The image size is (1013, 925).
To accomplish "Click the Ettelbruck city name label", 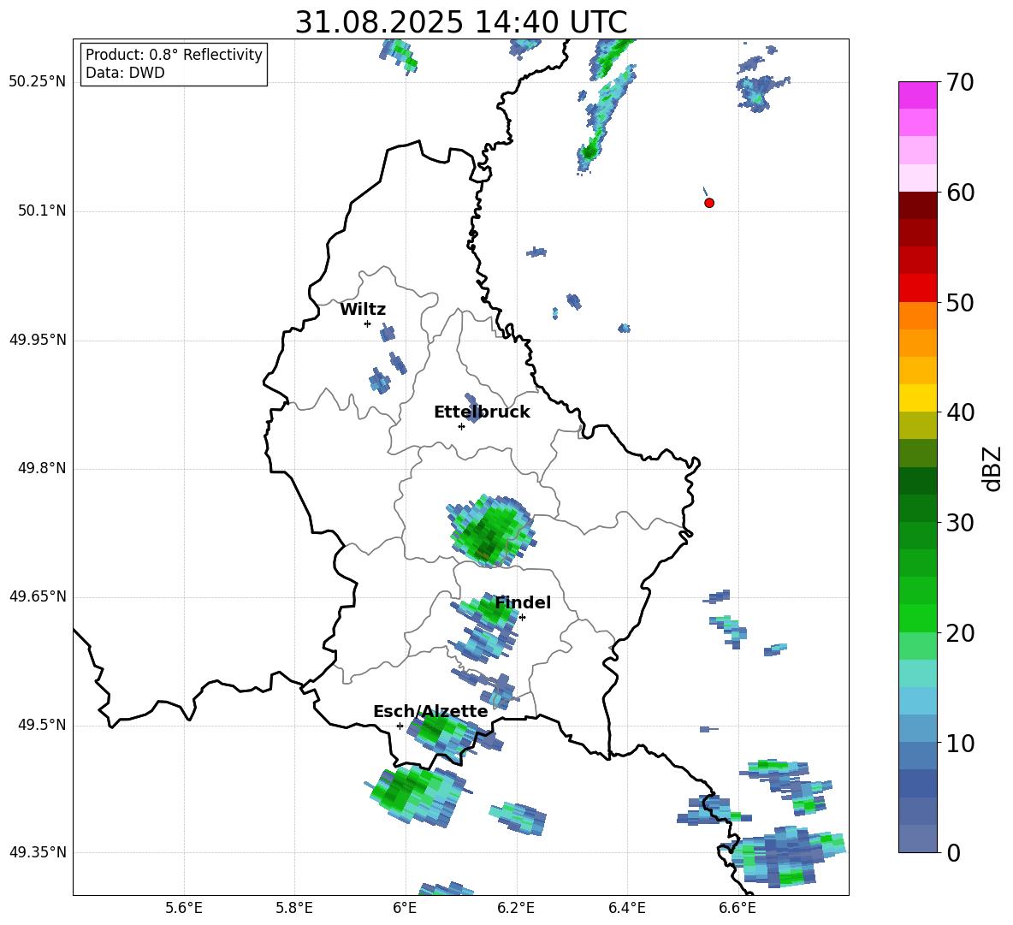I will coord(482,412).
